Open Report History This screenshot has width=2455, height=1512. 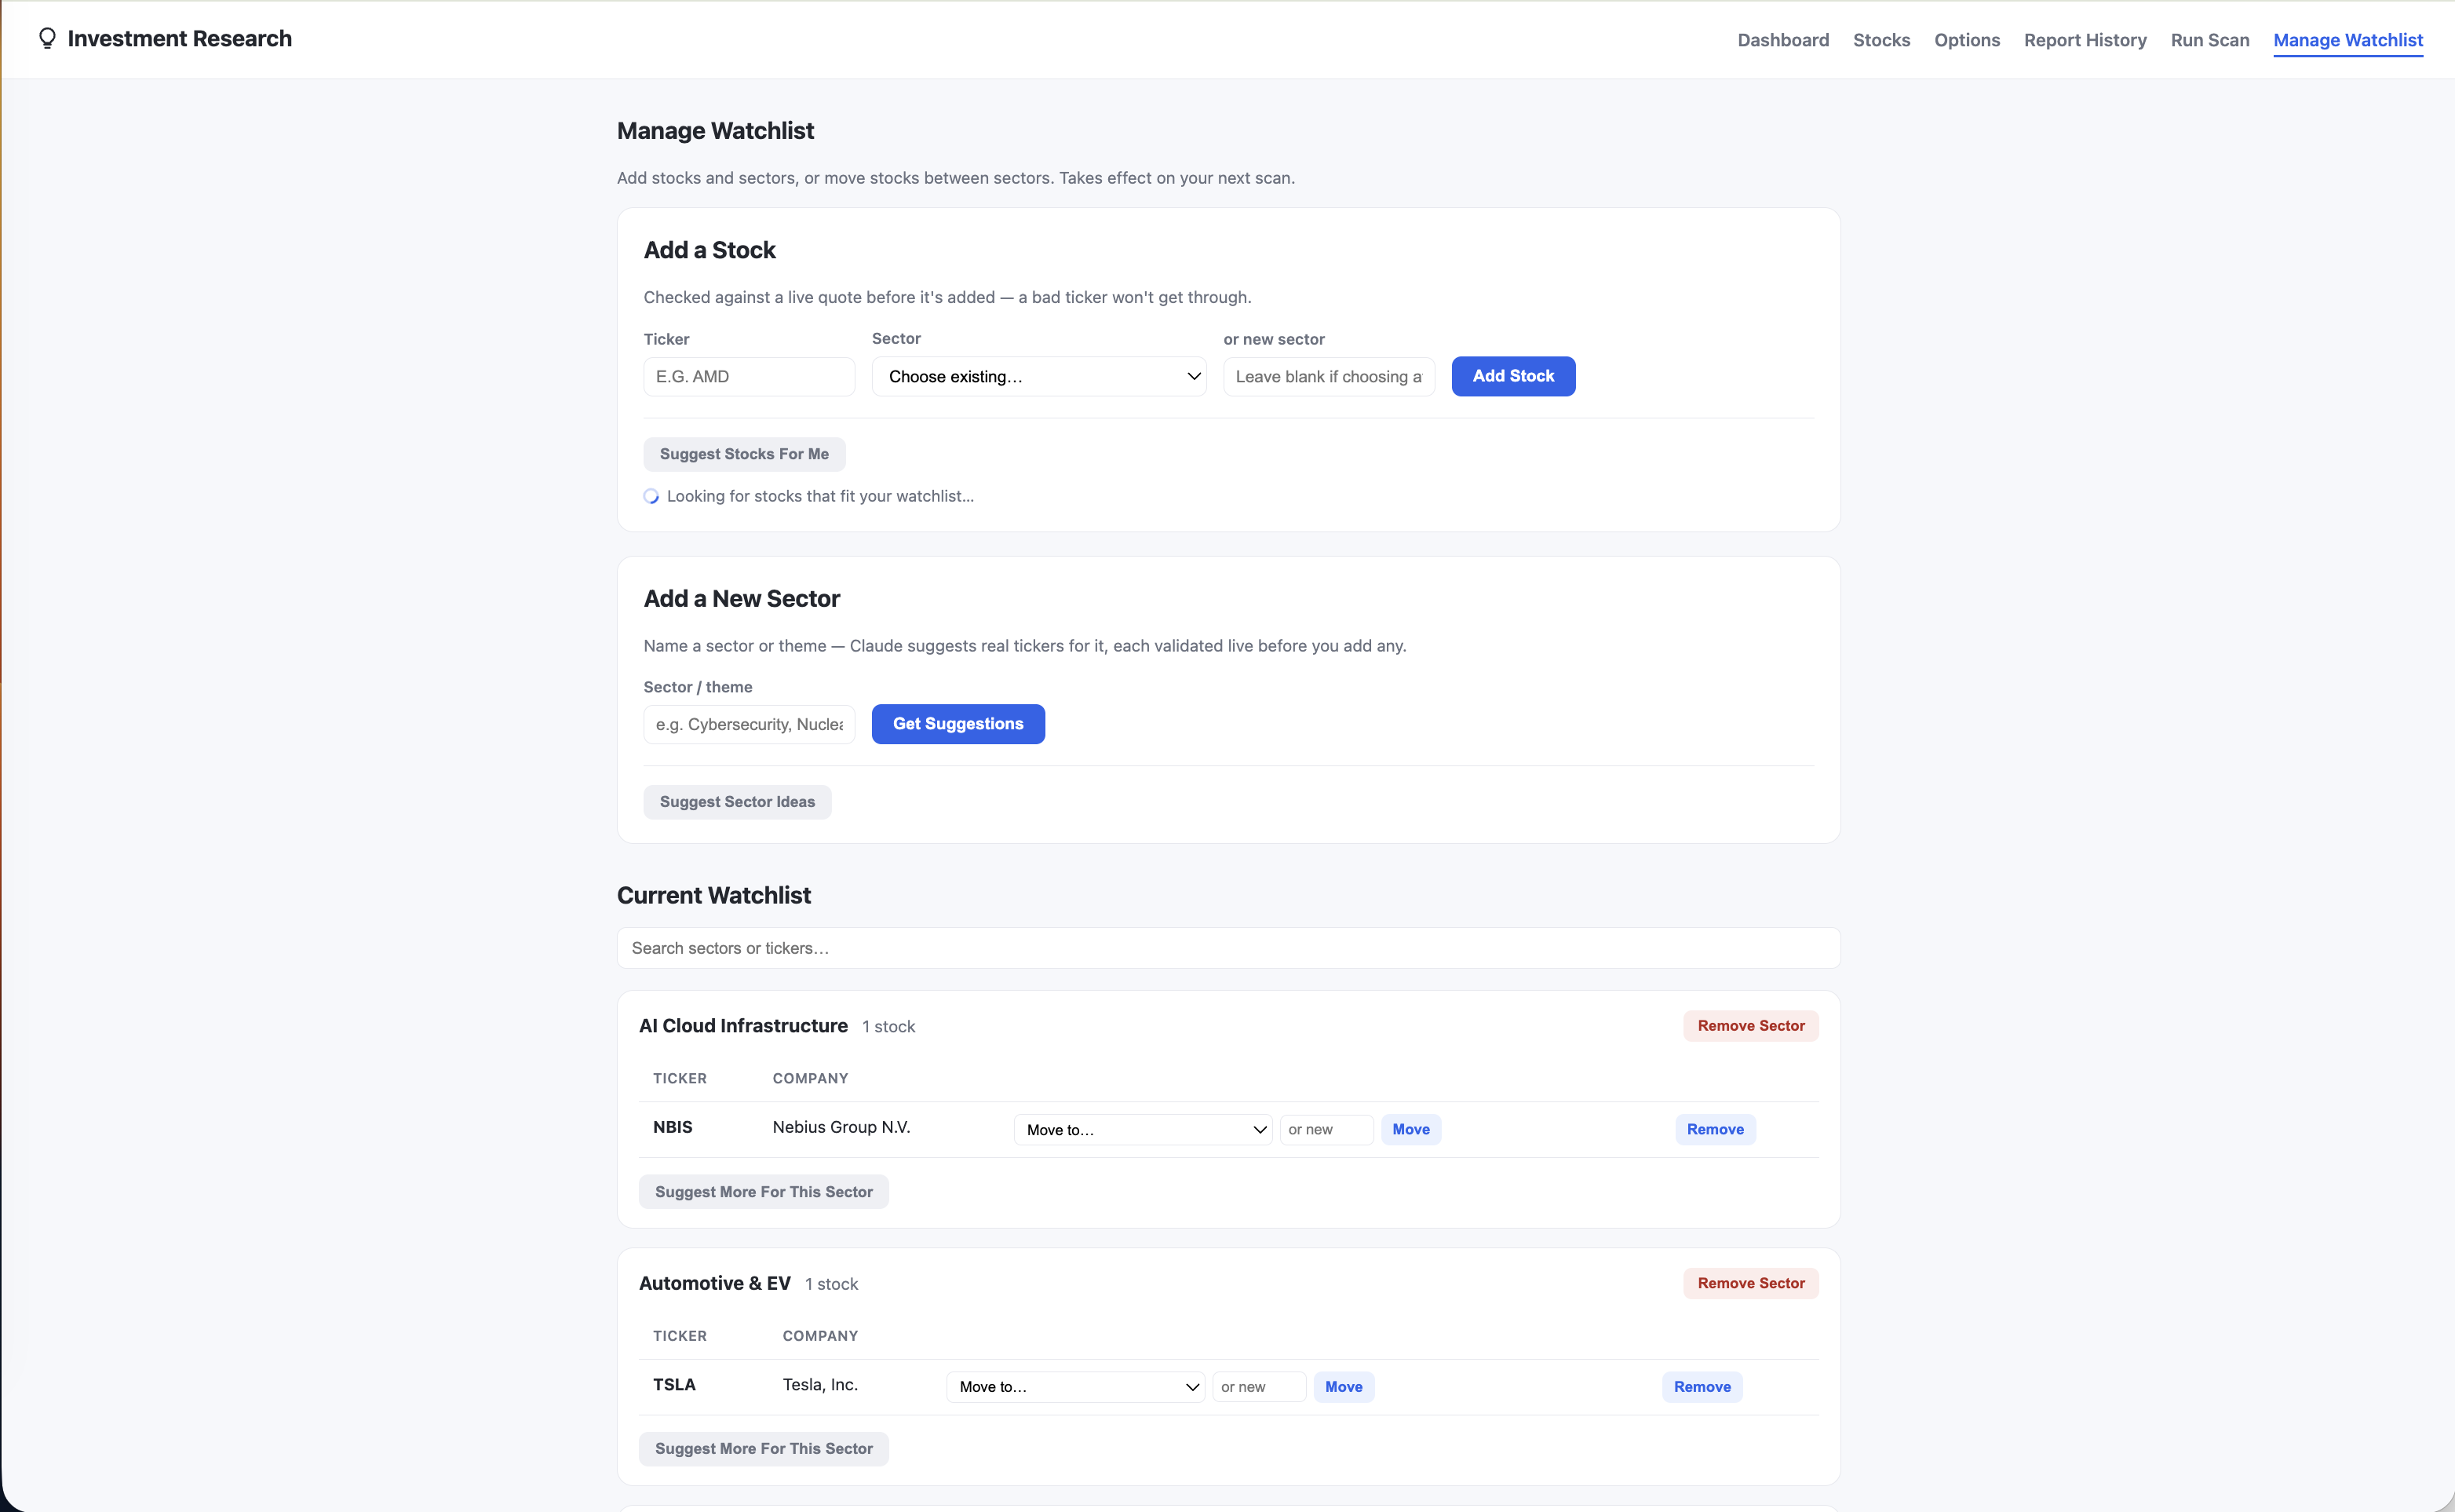(2085, 40)
